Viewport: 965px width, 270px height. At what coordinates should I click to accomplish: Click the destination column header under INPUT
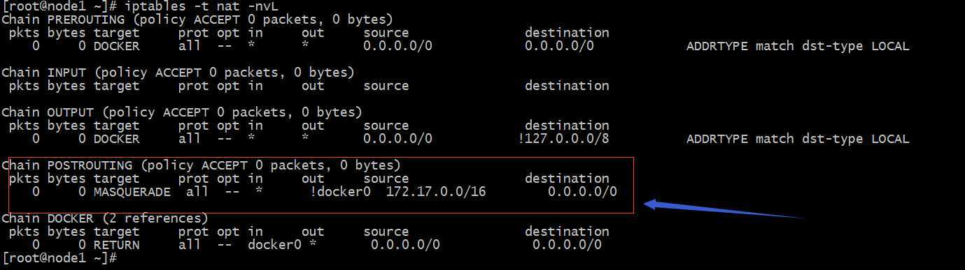click(x=567, y=86)
